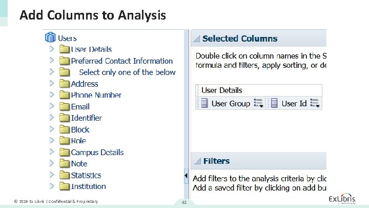Click the pane splitter collapse arrow
This screenshot has height=208, width=369.
186,176
